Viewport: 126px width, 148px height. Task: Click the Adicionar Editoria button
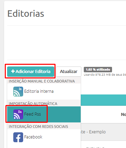[31, 72]
